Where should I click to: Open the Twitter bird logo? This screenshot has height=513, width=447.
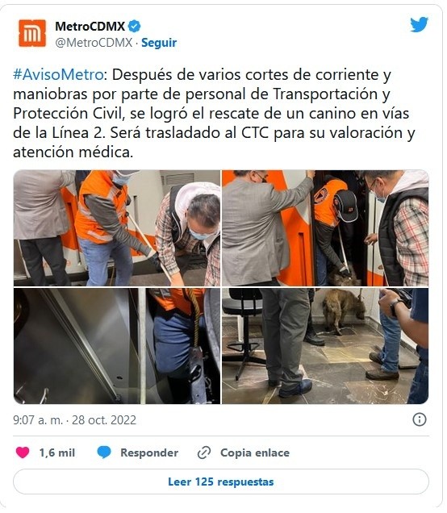coord(420,24)
